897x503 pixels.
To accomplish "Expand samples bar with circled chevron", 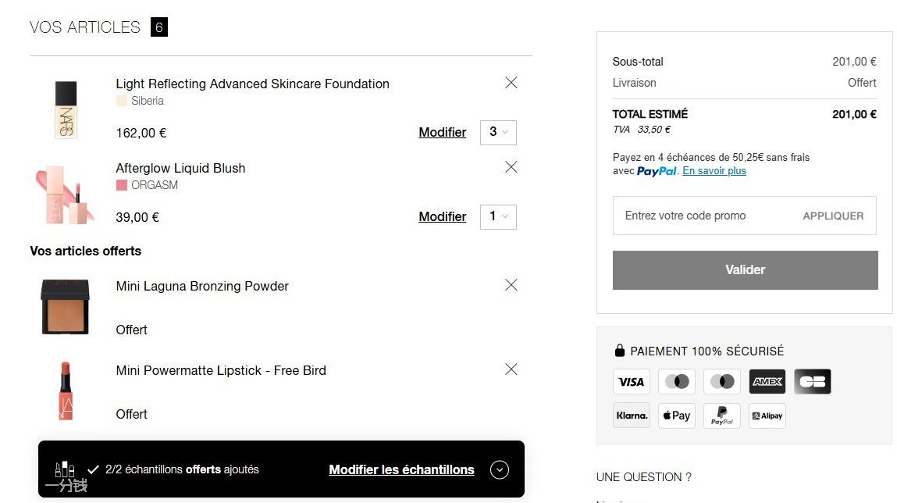I will pyautogui.click(x=500, y=470).
